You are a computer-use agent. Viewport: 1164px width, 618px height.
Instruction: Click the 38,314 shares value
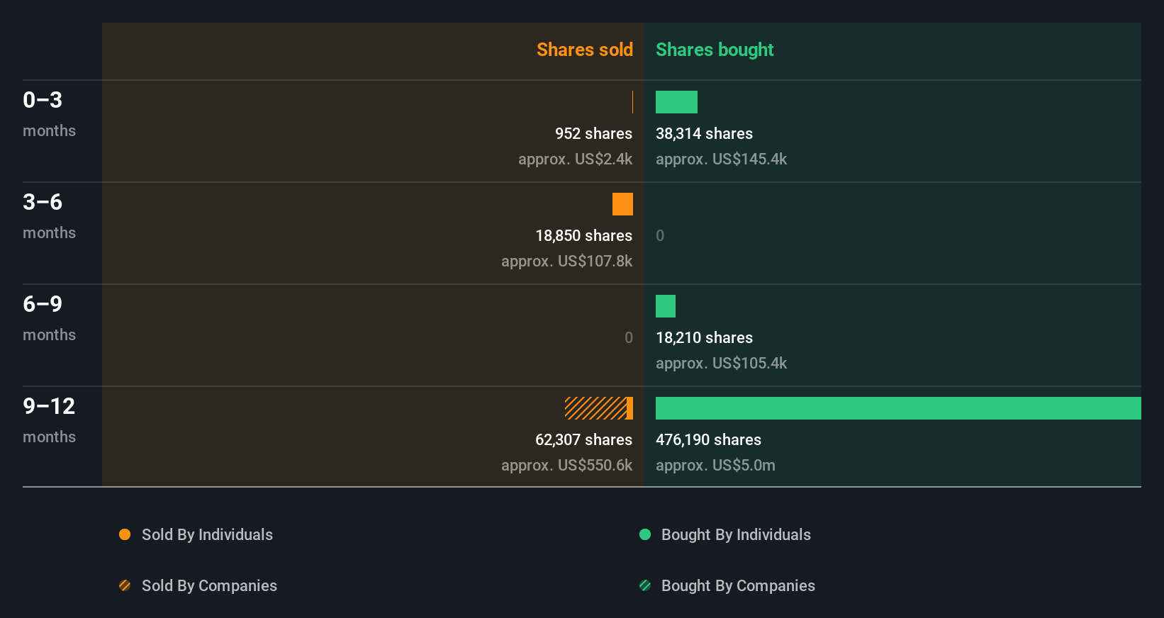pyautogui.click(x=704, y=133)
